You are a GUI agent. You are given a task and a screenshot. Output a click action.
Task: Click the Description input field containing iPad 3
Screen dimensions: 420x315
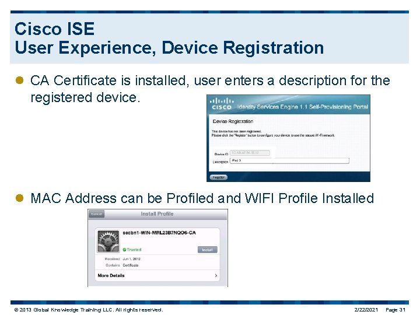pos(289,160)
